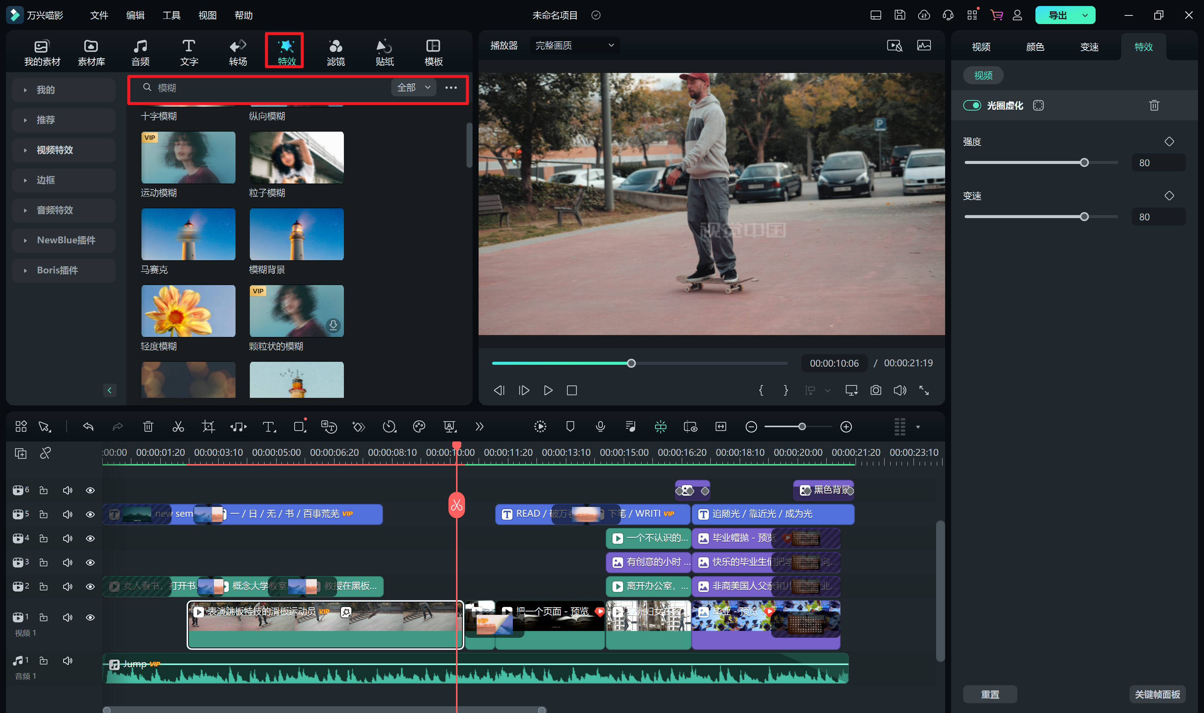Click the playback progress slider handle

(x=631, y=363)
